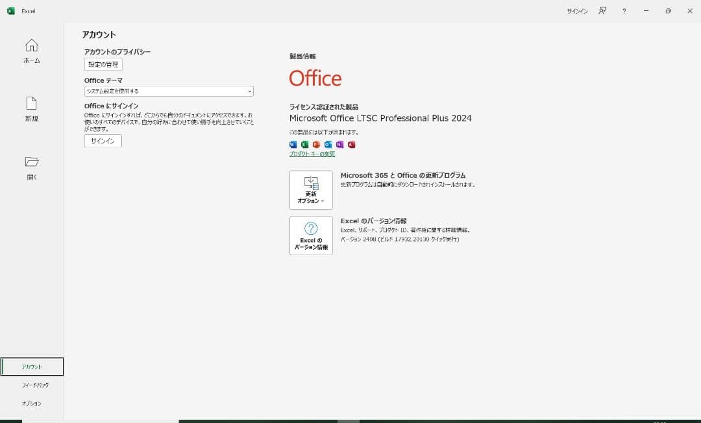Open the ホーム (Home) sidebar icon
701x423 pixels.
[x=31, y=51]
